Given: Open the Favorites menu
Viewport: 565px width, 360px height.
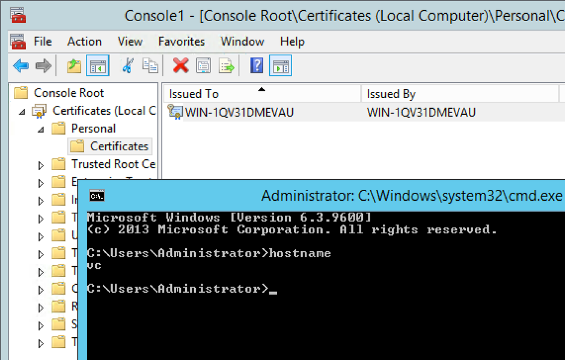Looking at the screenshot, I should 181,41.
